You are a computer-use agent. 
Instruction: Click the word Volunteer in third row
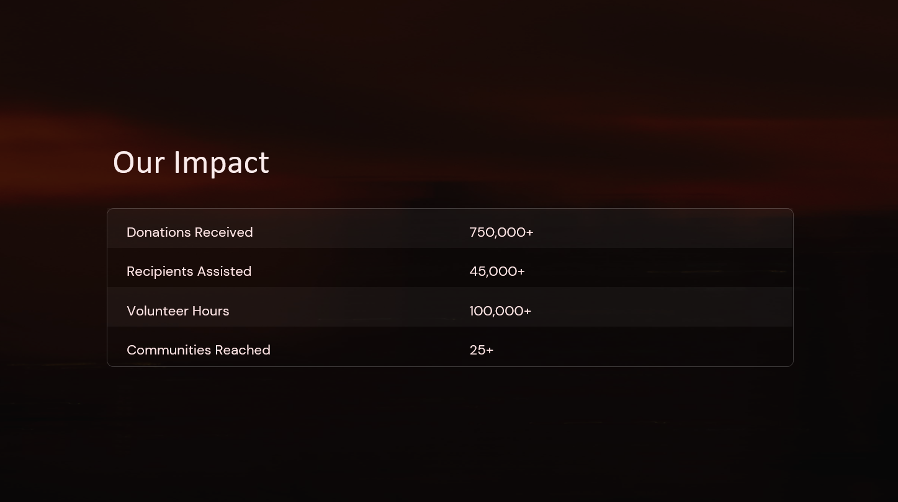coord(158,311)
